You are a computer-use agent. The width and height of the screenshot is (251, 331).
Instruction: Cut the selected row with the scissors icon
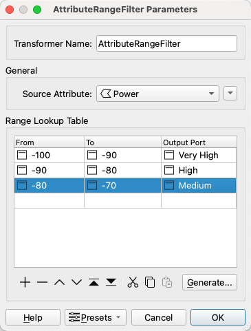pyautogui.click(x=133, y=282)
